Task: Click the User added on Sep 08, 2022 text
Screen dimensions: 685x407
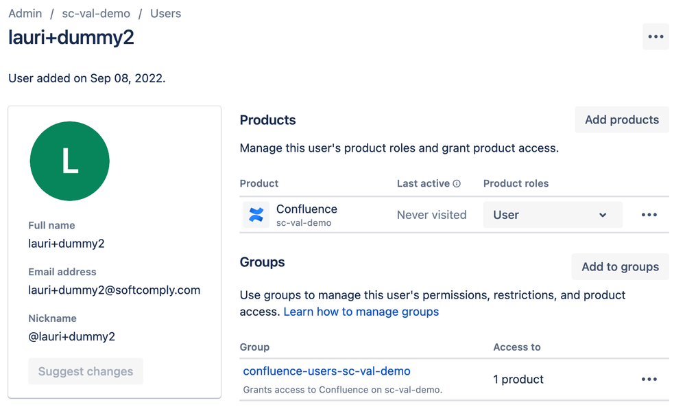Action: [87, 78]
